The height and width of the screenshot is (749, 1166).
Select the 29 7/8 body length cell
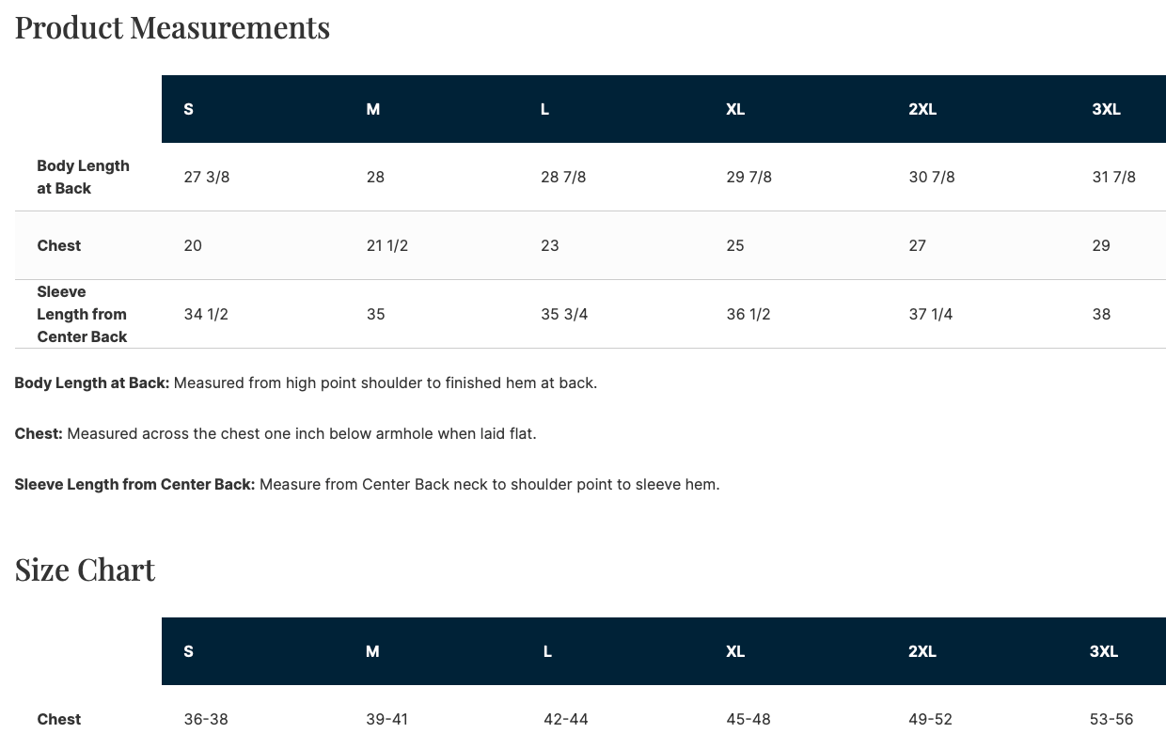(748, 177)
